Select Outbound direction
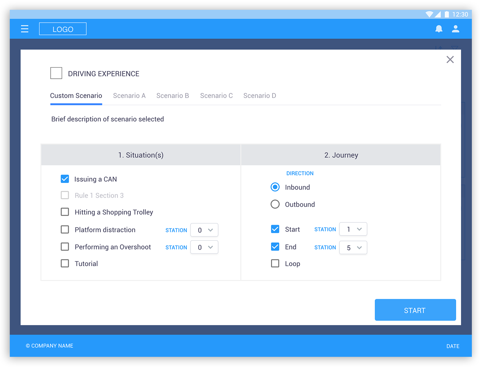Image resolution: width=482 pixels, height=367 pixels. 275,204
